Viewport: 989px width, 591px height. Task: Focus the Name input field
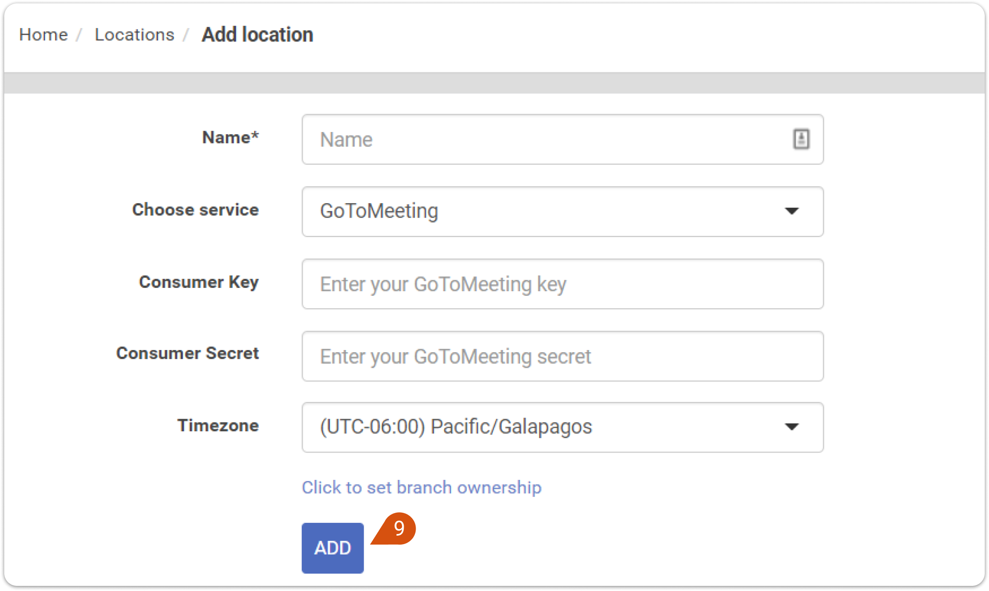[x=563, y=139]
